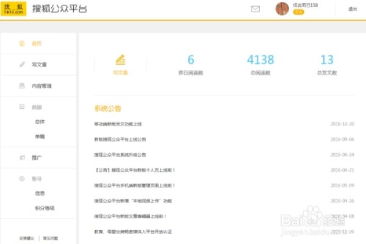
Task: Click the 昨日阅读数 label
Action: pyautogui.click(x=191, y=73)
